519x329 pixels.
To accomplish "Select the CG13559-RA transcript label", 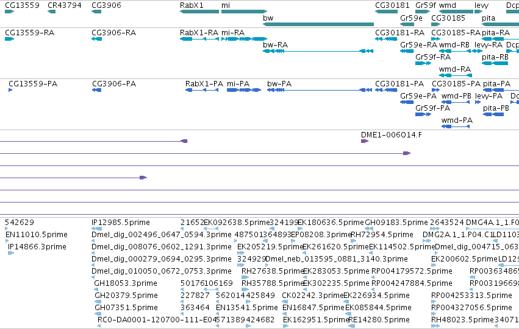I will click(x=29, y=33).
